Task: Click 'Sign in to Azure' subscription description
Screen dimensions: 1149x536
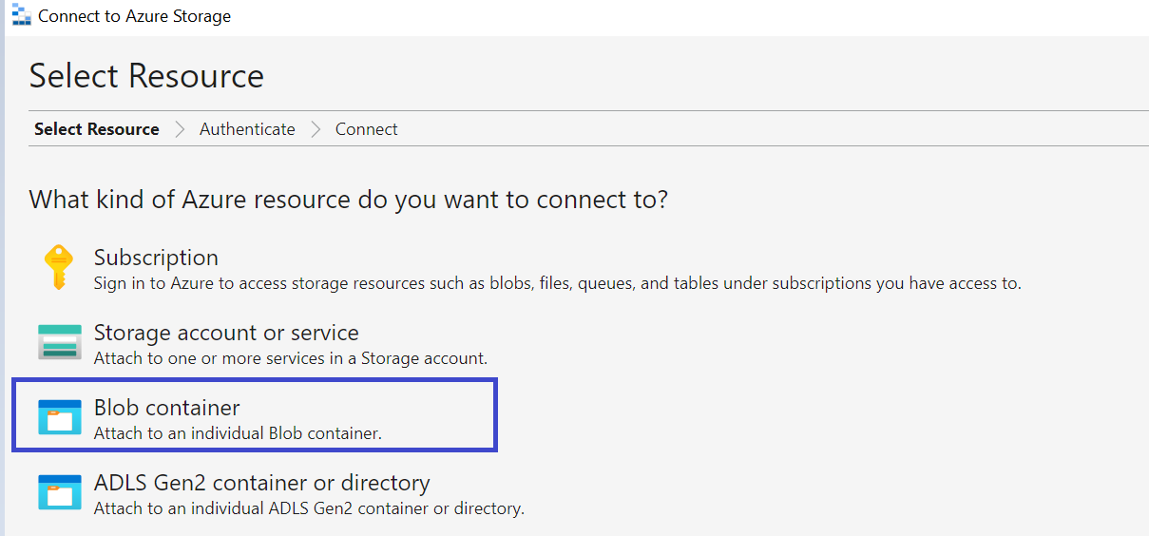Action: [558, 283]
